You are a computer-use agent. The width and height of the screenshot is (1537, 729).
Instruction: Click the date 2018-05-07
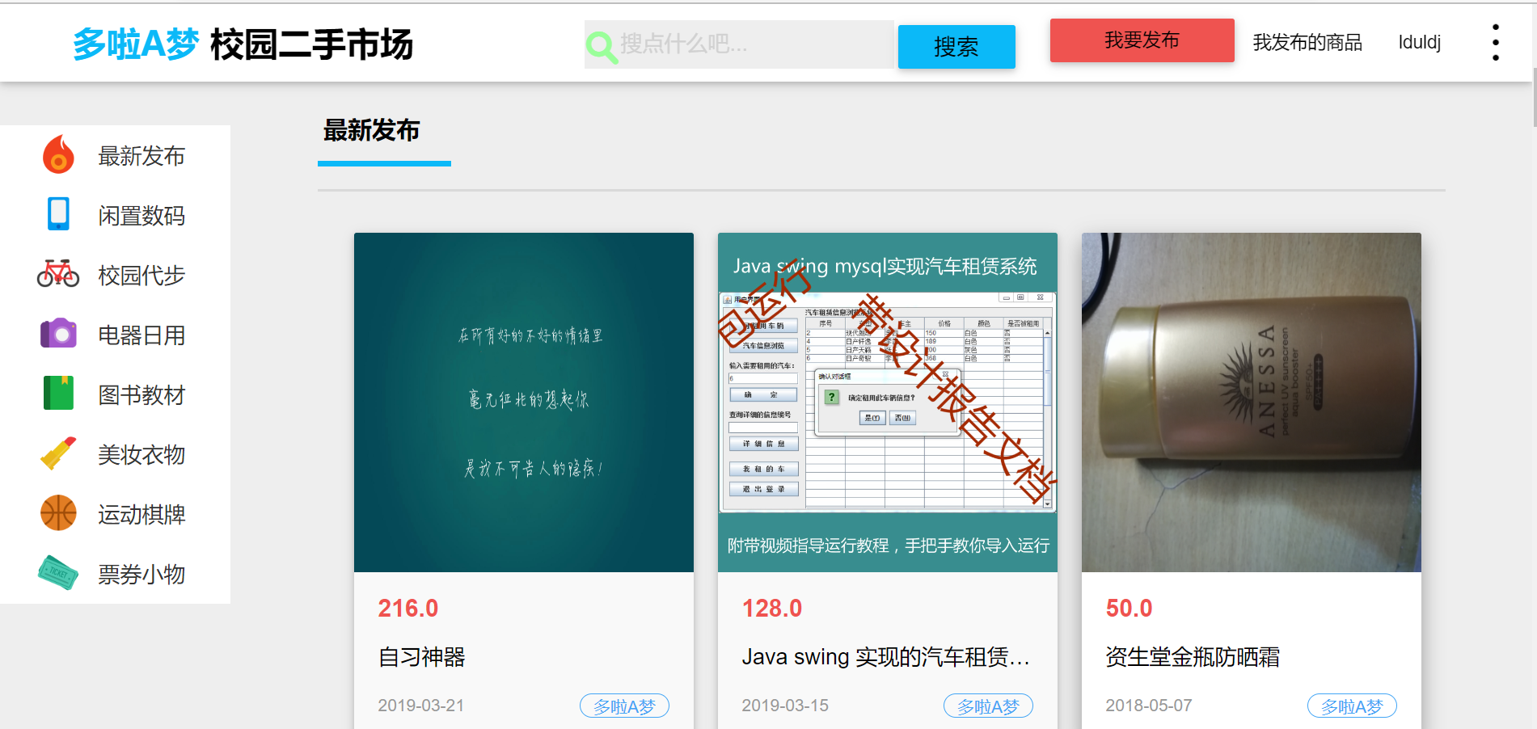(x=1149, y=706)
